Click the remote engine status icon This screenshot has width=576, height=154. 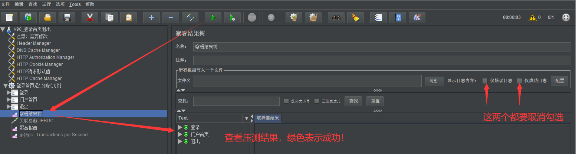tap(566, 17)
